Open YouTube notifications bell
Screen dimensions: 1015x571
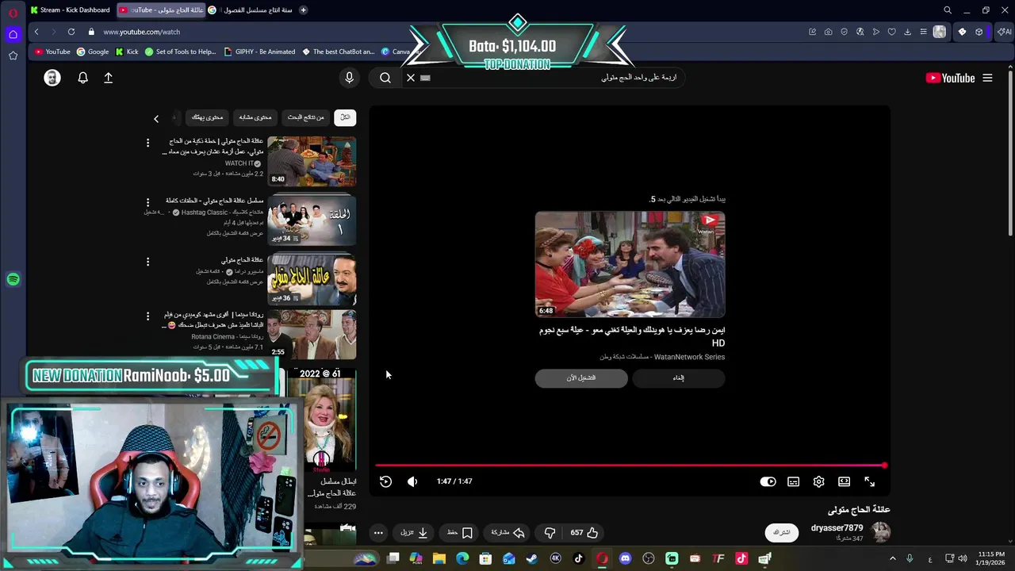click(x=82, y=78)
